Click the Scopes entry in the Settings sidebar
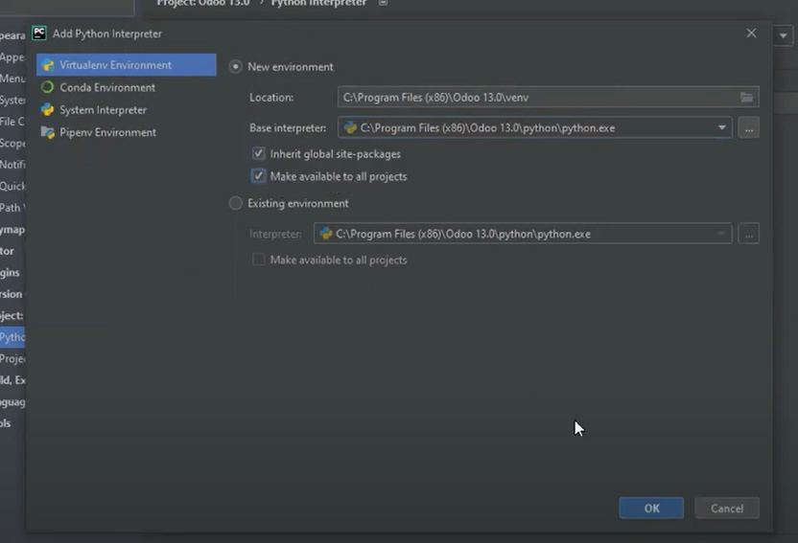The height and width of the screenshot is (543, 798). tap(12, 144)
